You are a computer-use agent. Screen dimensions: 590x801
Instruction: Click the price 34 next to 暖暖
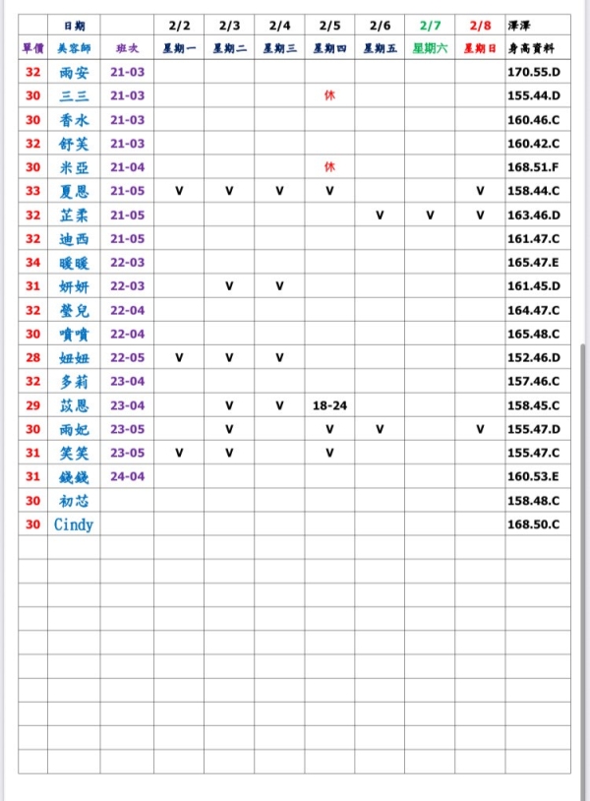click(x=32, y=263)
